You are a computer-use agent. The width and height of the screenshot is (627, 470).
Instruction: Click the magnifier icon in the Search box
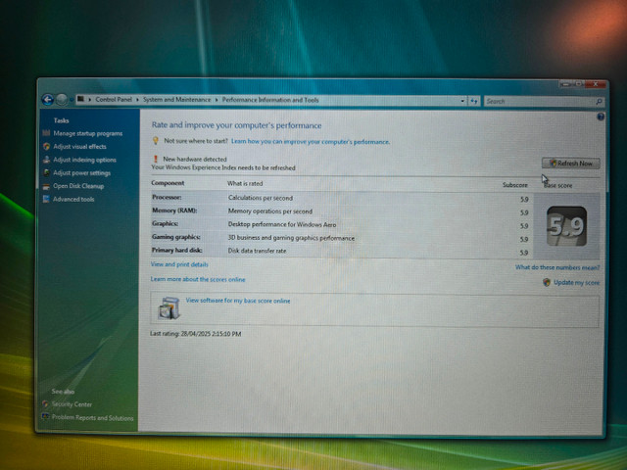click(x=599, y=102)
